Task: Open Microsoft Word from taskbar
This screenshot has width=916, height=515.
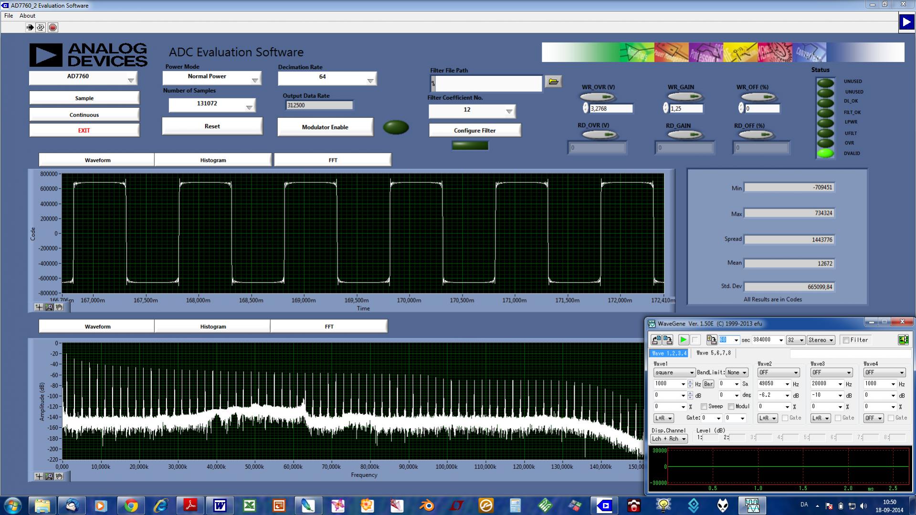Action: 220,505
